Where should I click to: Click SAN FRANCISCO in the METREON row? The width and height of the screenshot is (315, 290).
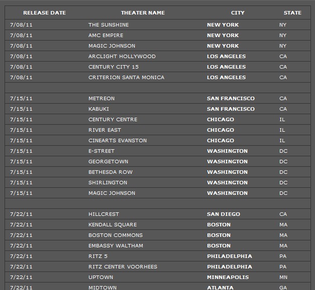(x=231, y=98)
